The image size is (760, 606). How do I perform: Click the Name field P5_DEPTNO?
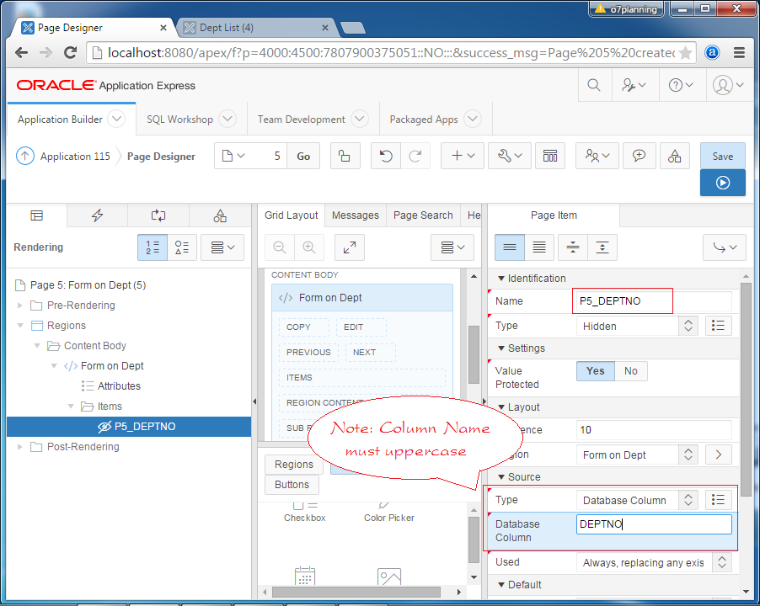pos(654,301)
